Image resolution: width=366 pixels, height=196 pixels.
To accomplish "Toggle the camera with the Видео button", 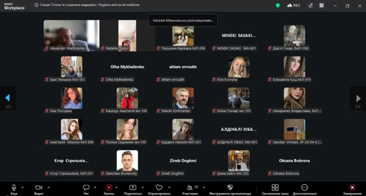I will click(39, 188).
